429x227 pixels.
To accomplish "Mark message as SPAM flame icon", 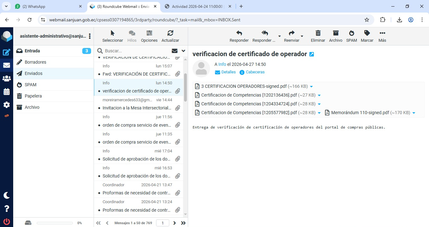I will point(351,33).
